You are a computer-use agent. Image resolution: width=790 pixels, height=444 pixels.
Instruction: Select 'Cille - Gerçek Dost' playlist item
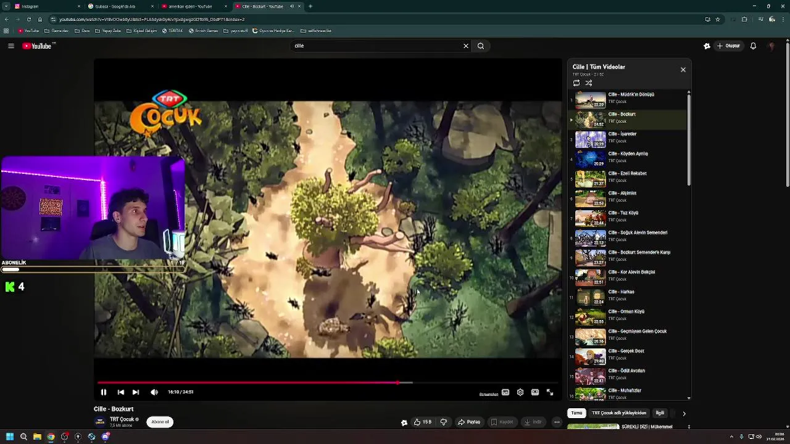(x=628, y=356)
